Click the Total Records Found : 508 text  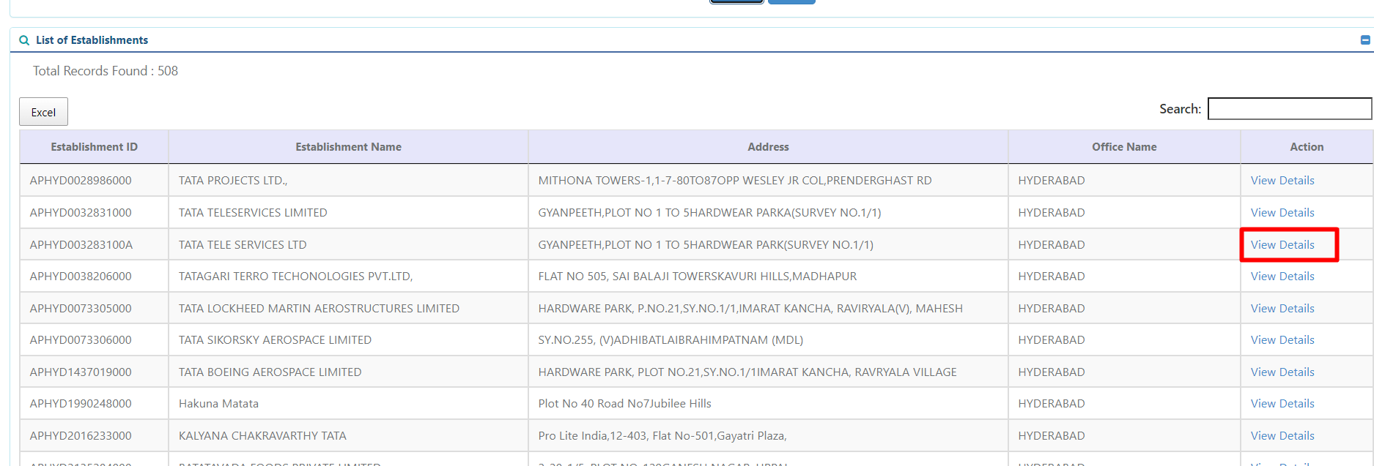(106, 71)
